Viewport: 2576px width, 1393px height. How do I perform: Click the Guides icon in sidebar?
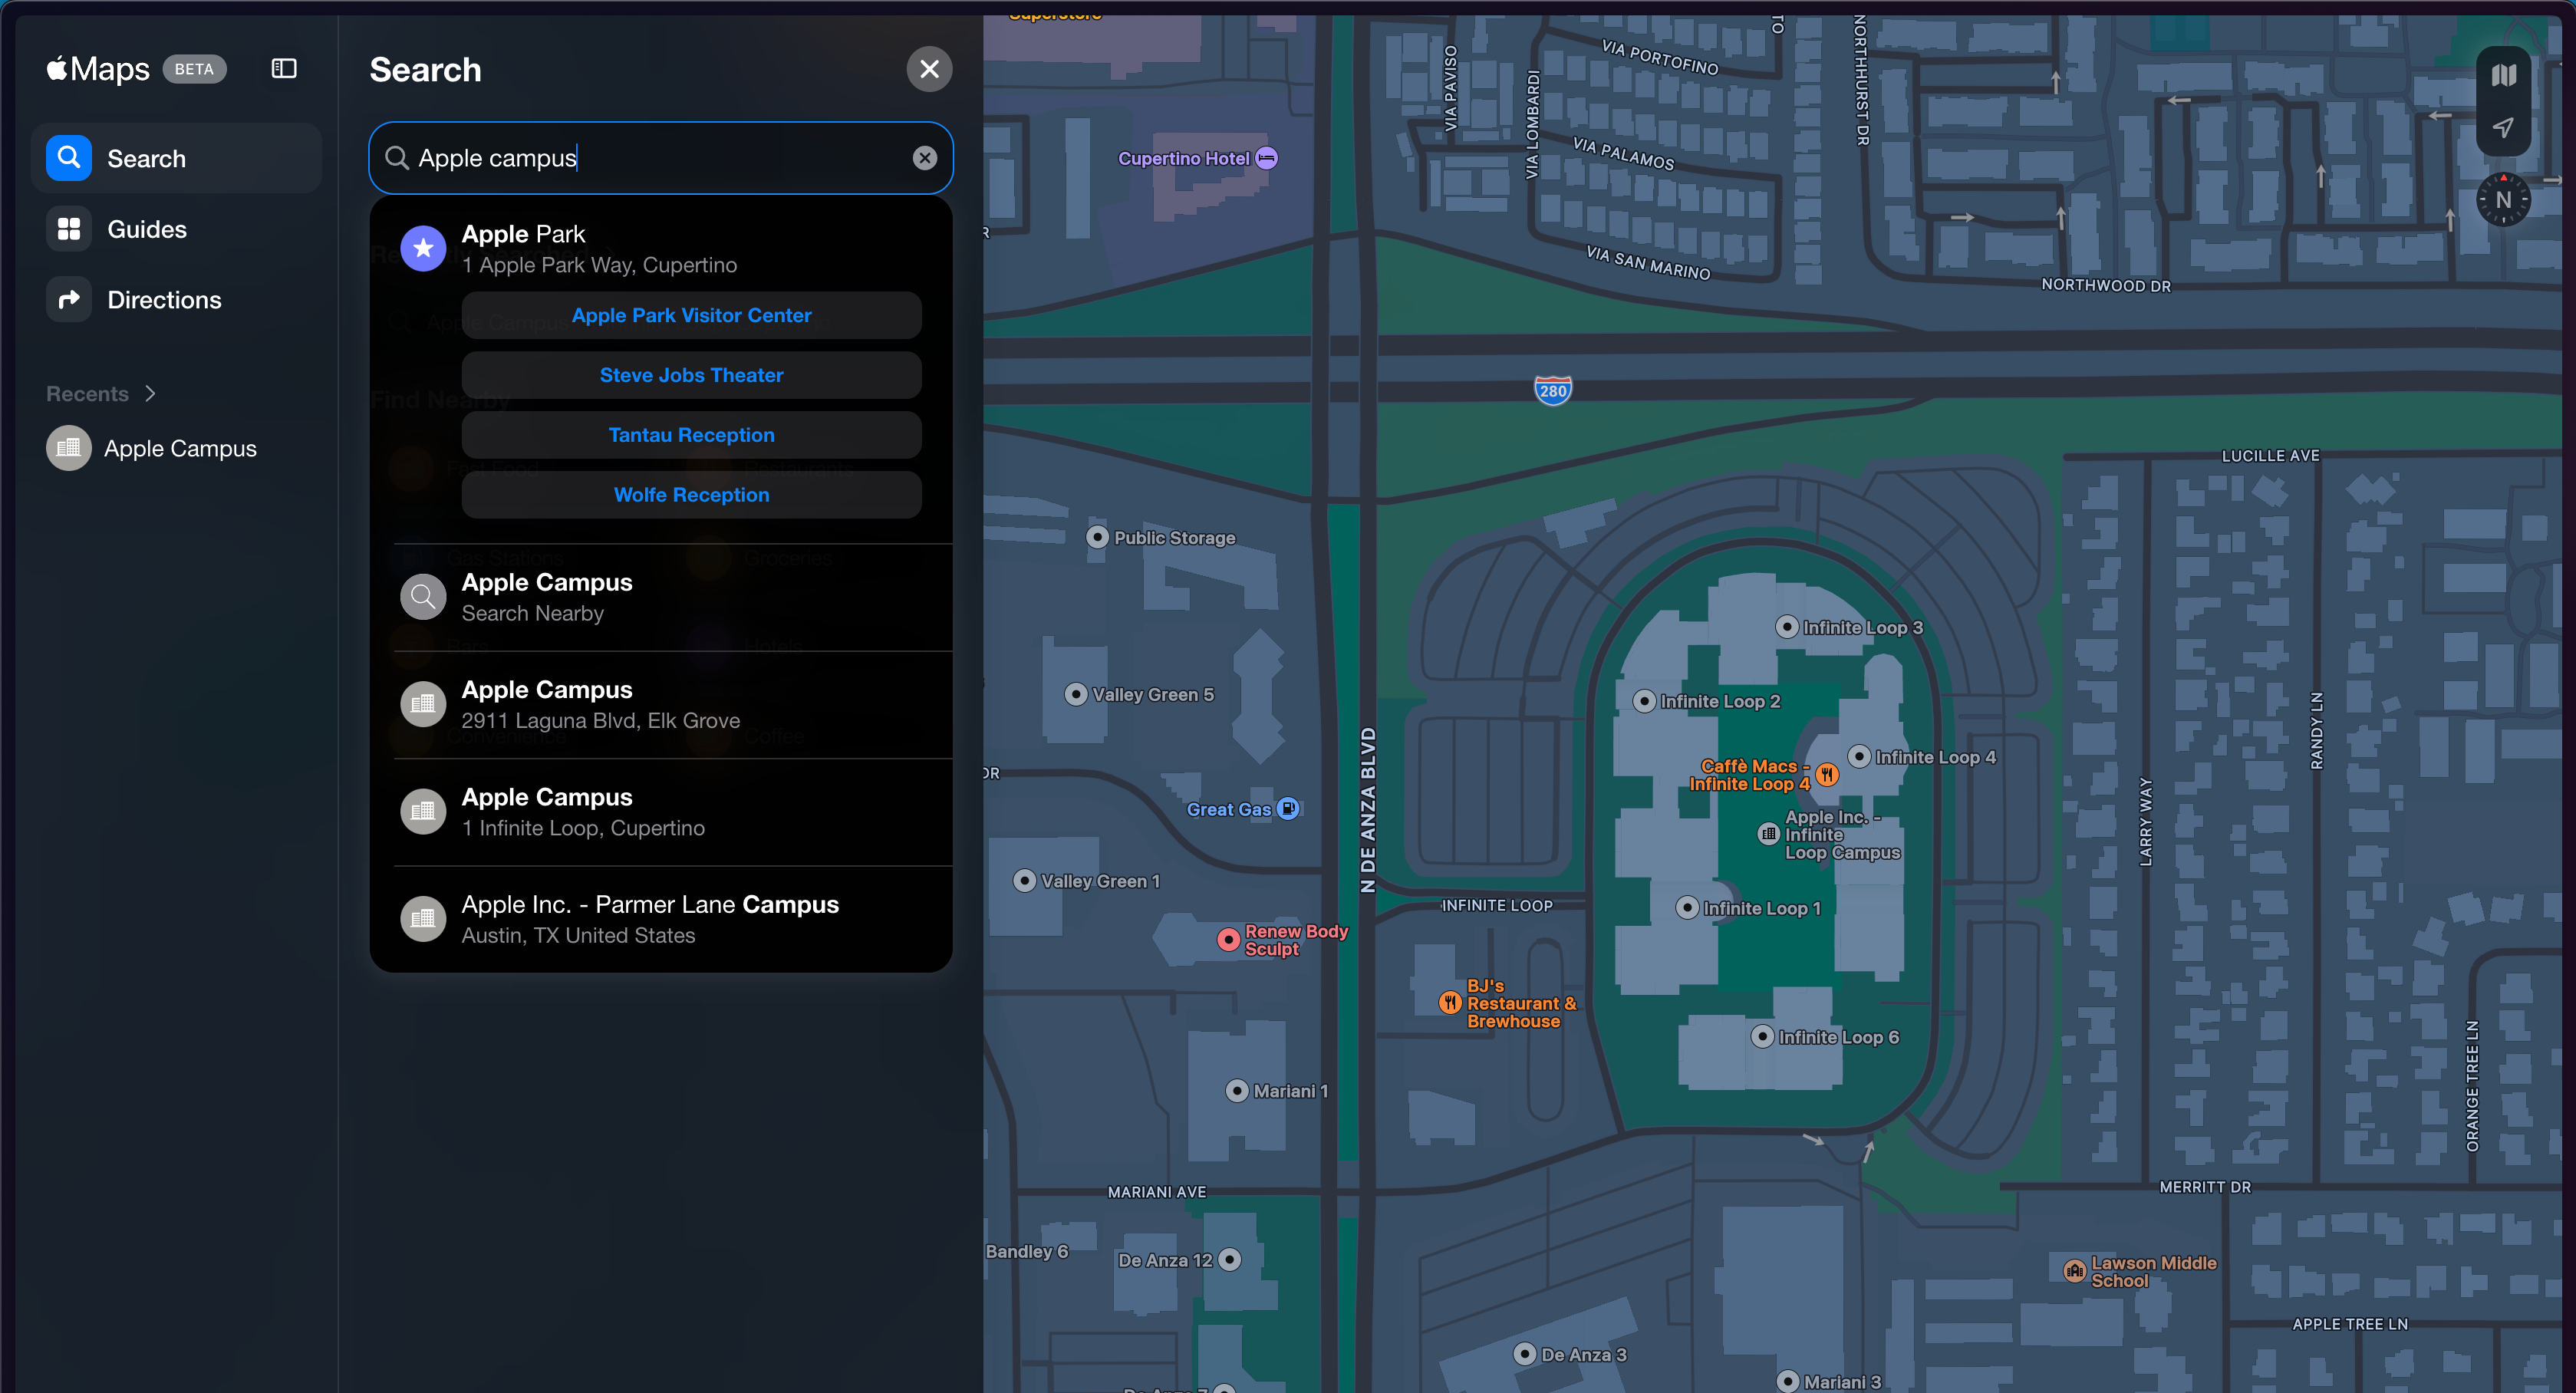[x=68, y=228]
